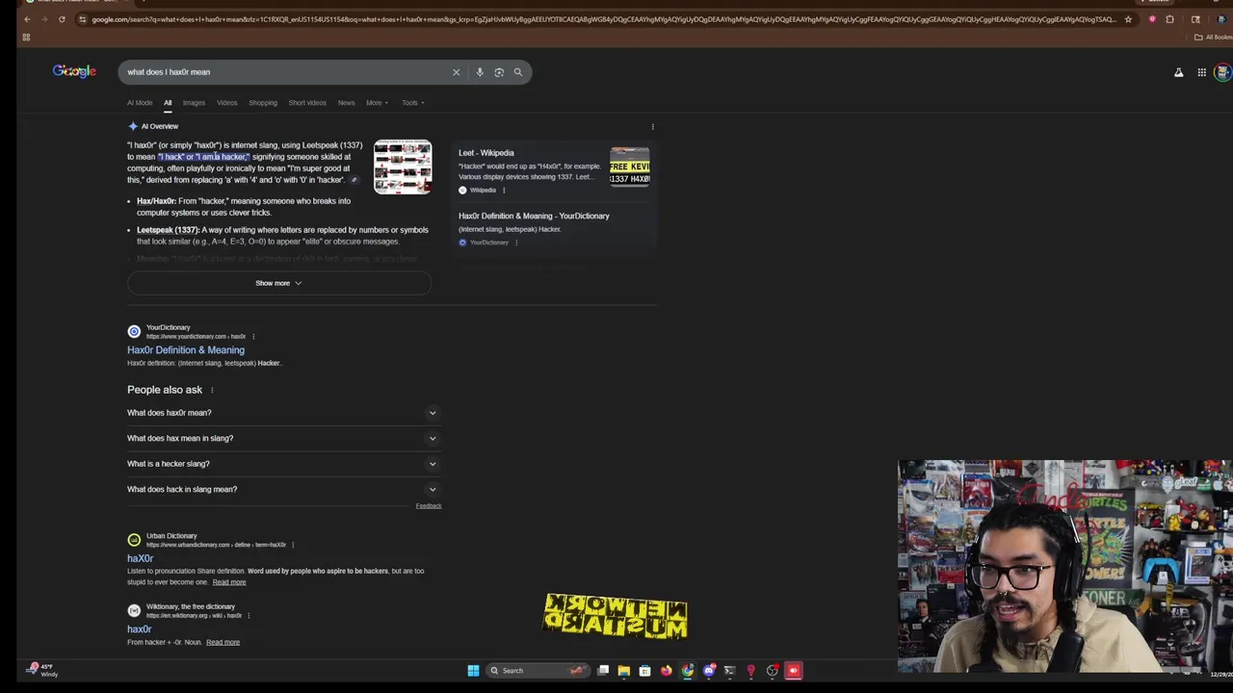Select the All results tab

tap(168, 103)
